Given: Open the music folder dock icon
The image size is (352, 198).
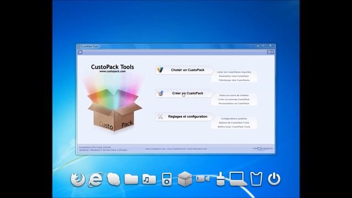Looking at the screenshot, I should [x=149, y=179].
